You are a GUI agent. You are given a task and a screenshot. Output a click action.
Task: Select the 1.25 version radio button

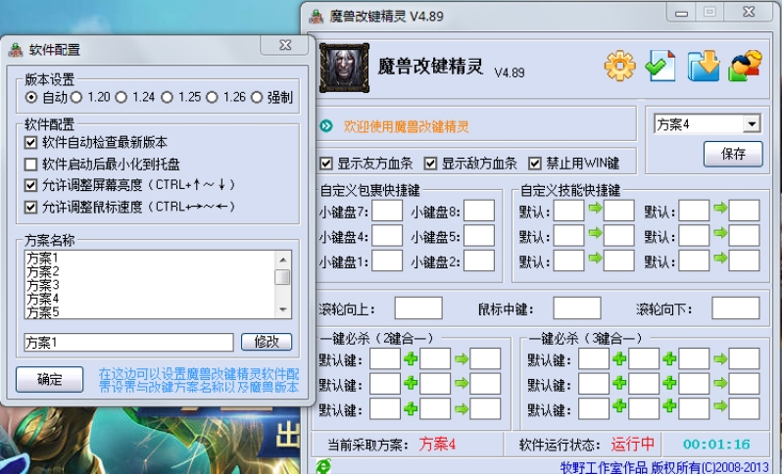click(x=167, y=97)
